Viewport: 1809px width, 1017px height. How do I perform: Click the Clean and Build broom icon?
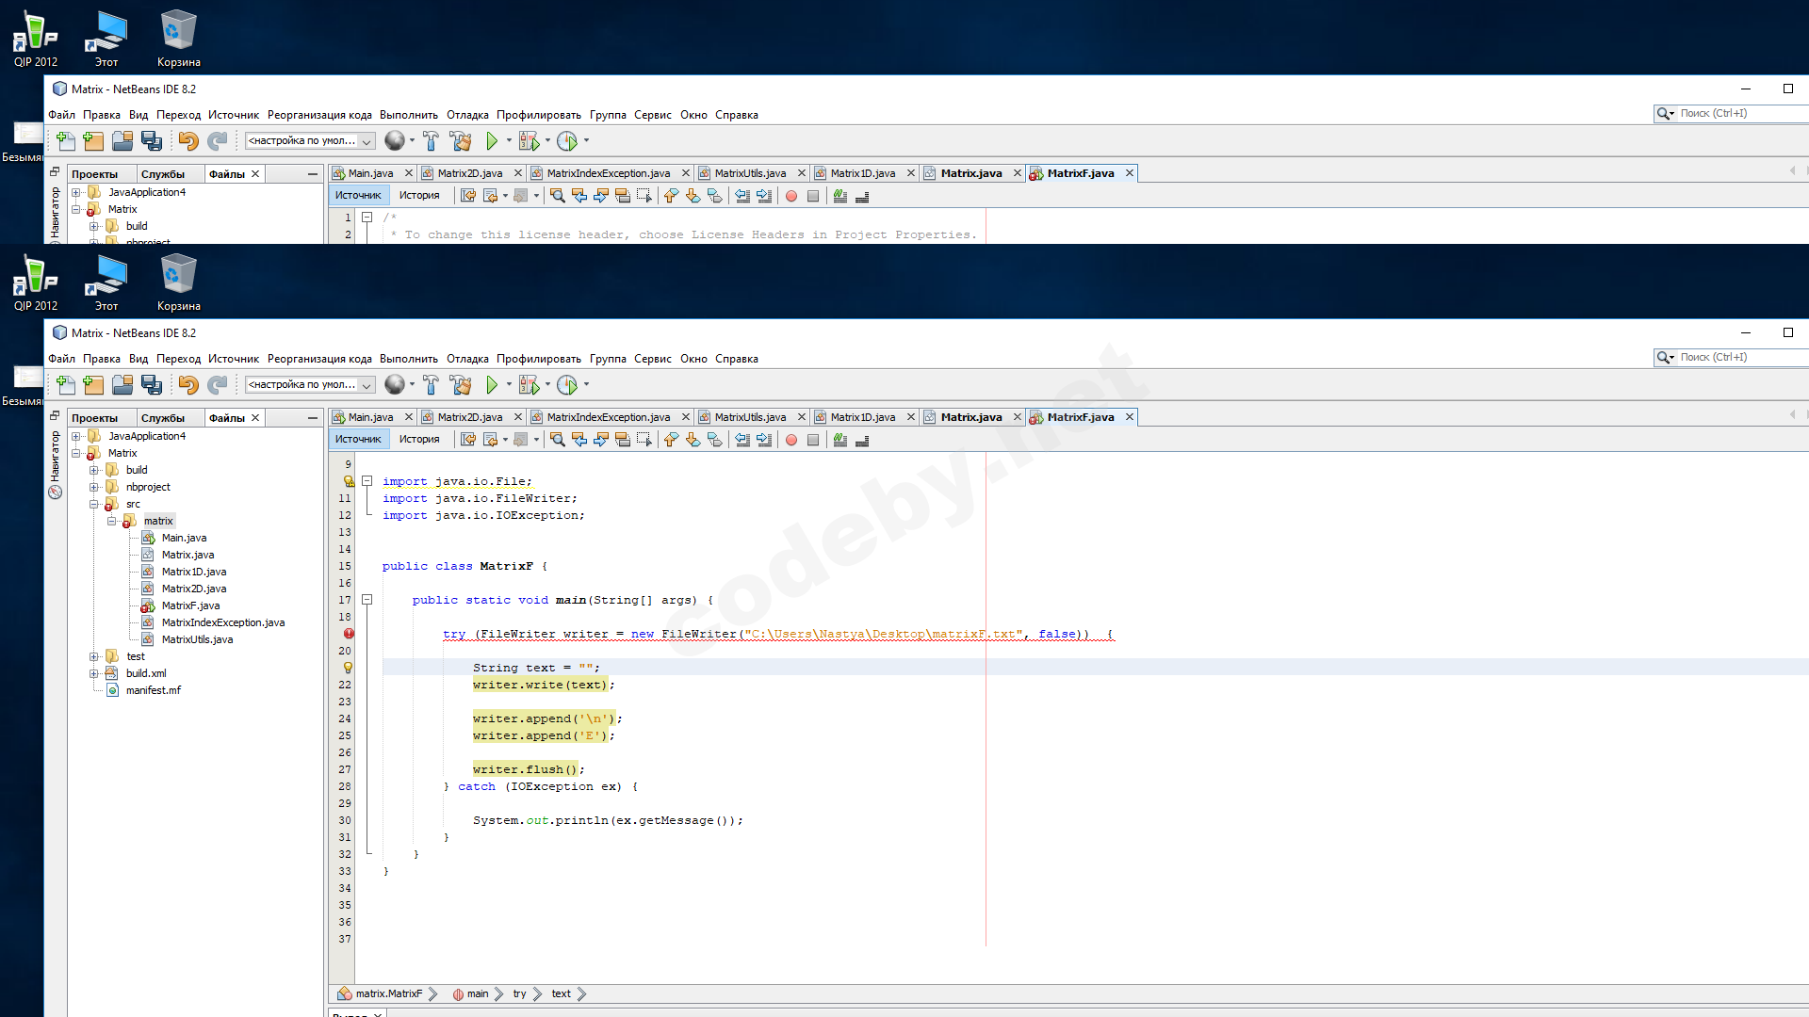[x=461, y=385]
